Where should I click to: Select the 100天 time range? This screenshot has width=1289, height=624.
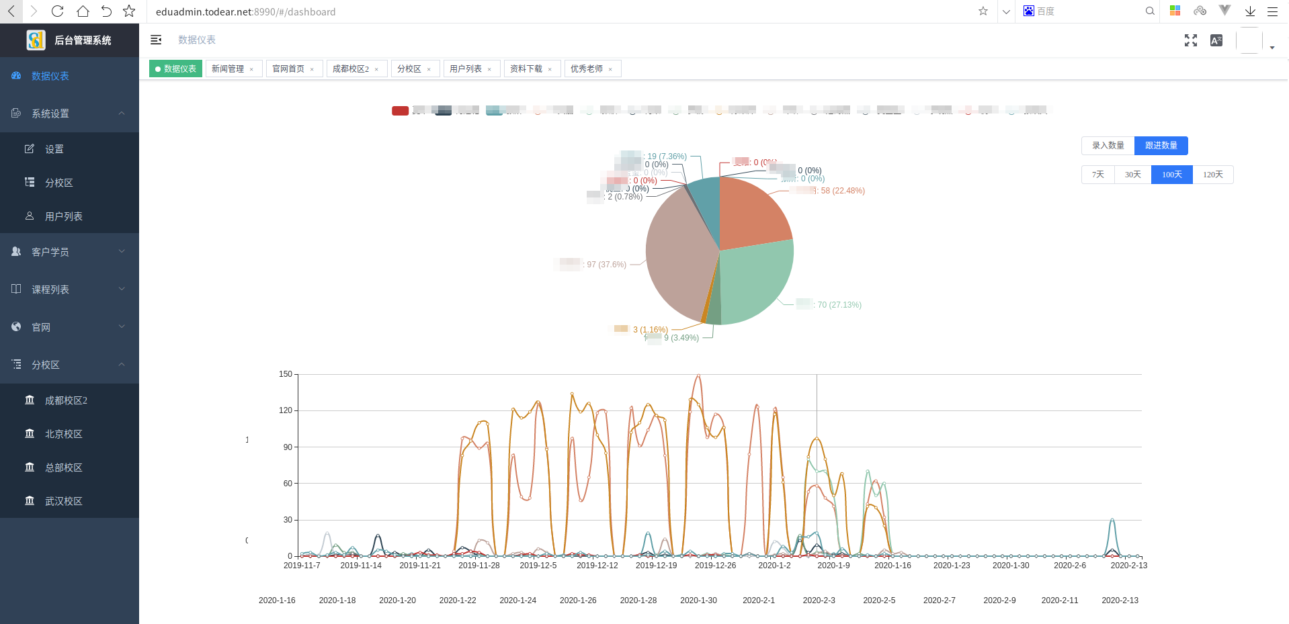1171,175
